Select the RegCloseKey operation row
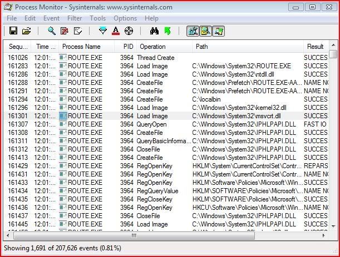The height and width of the screenshot is (257, 340). [166, 199]
